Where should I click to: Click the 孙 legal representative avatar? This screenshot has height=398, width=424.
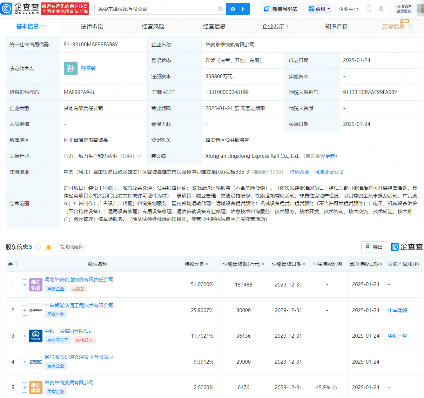point(71,68)
